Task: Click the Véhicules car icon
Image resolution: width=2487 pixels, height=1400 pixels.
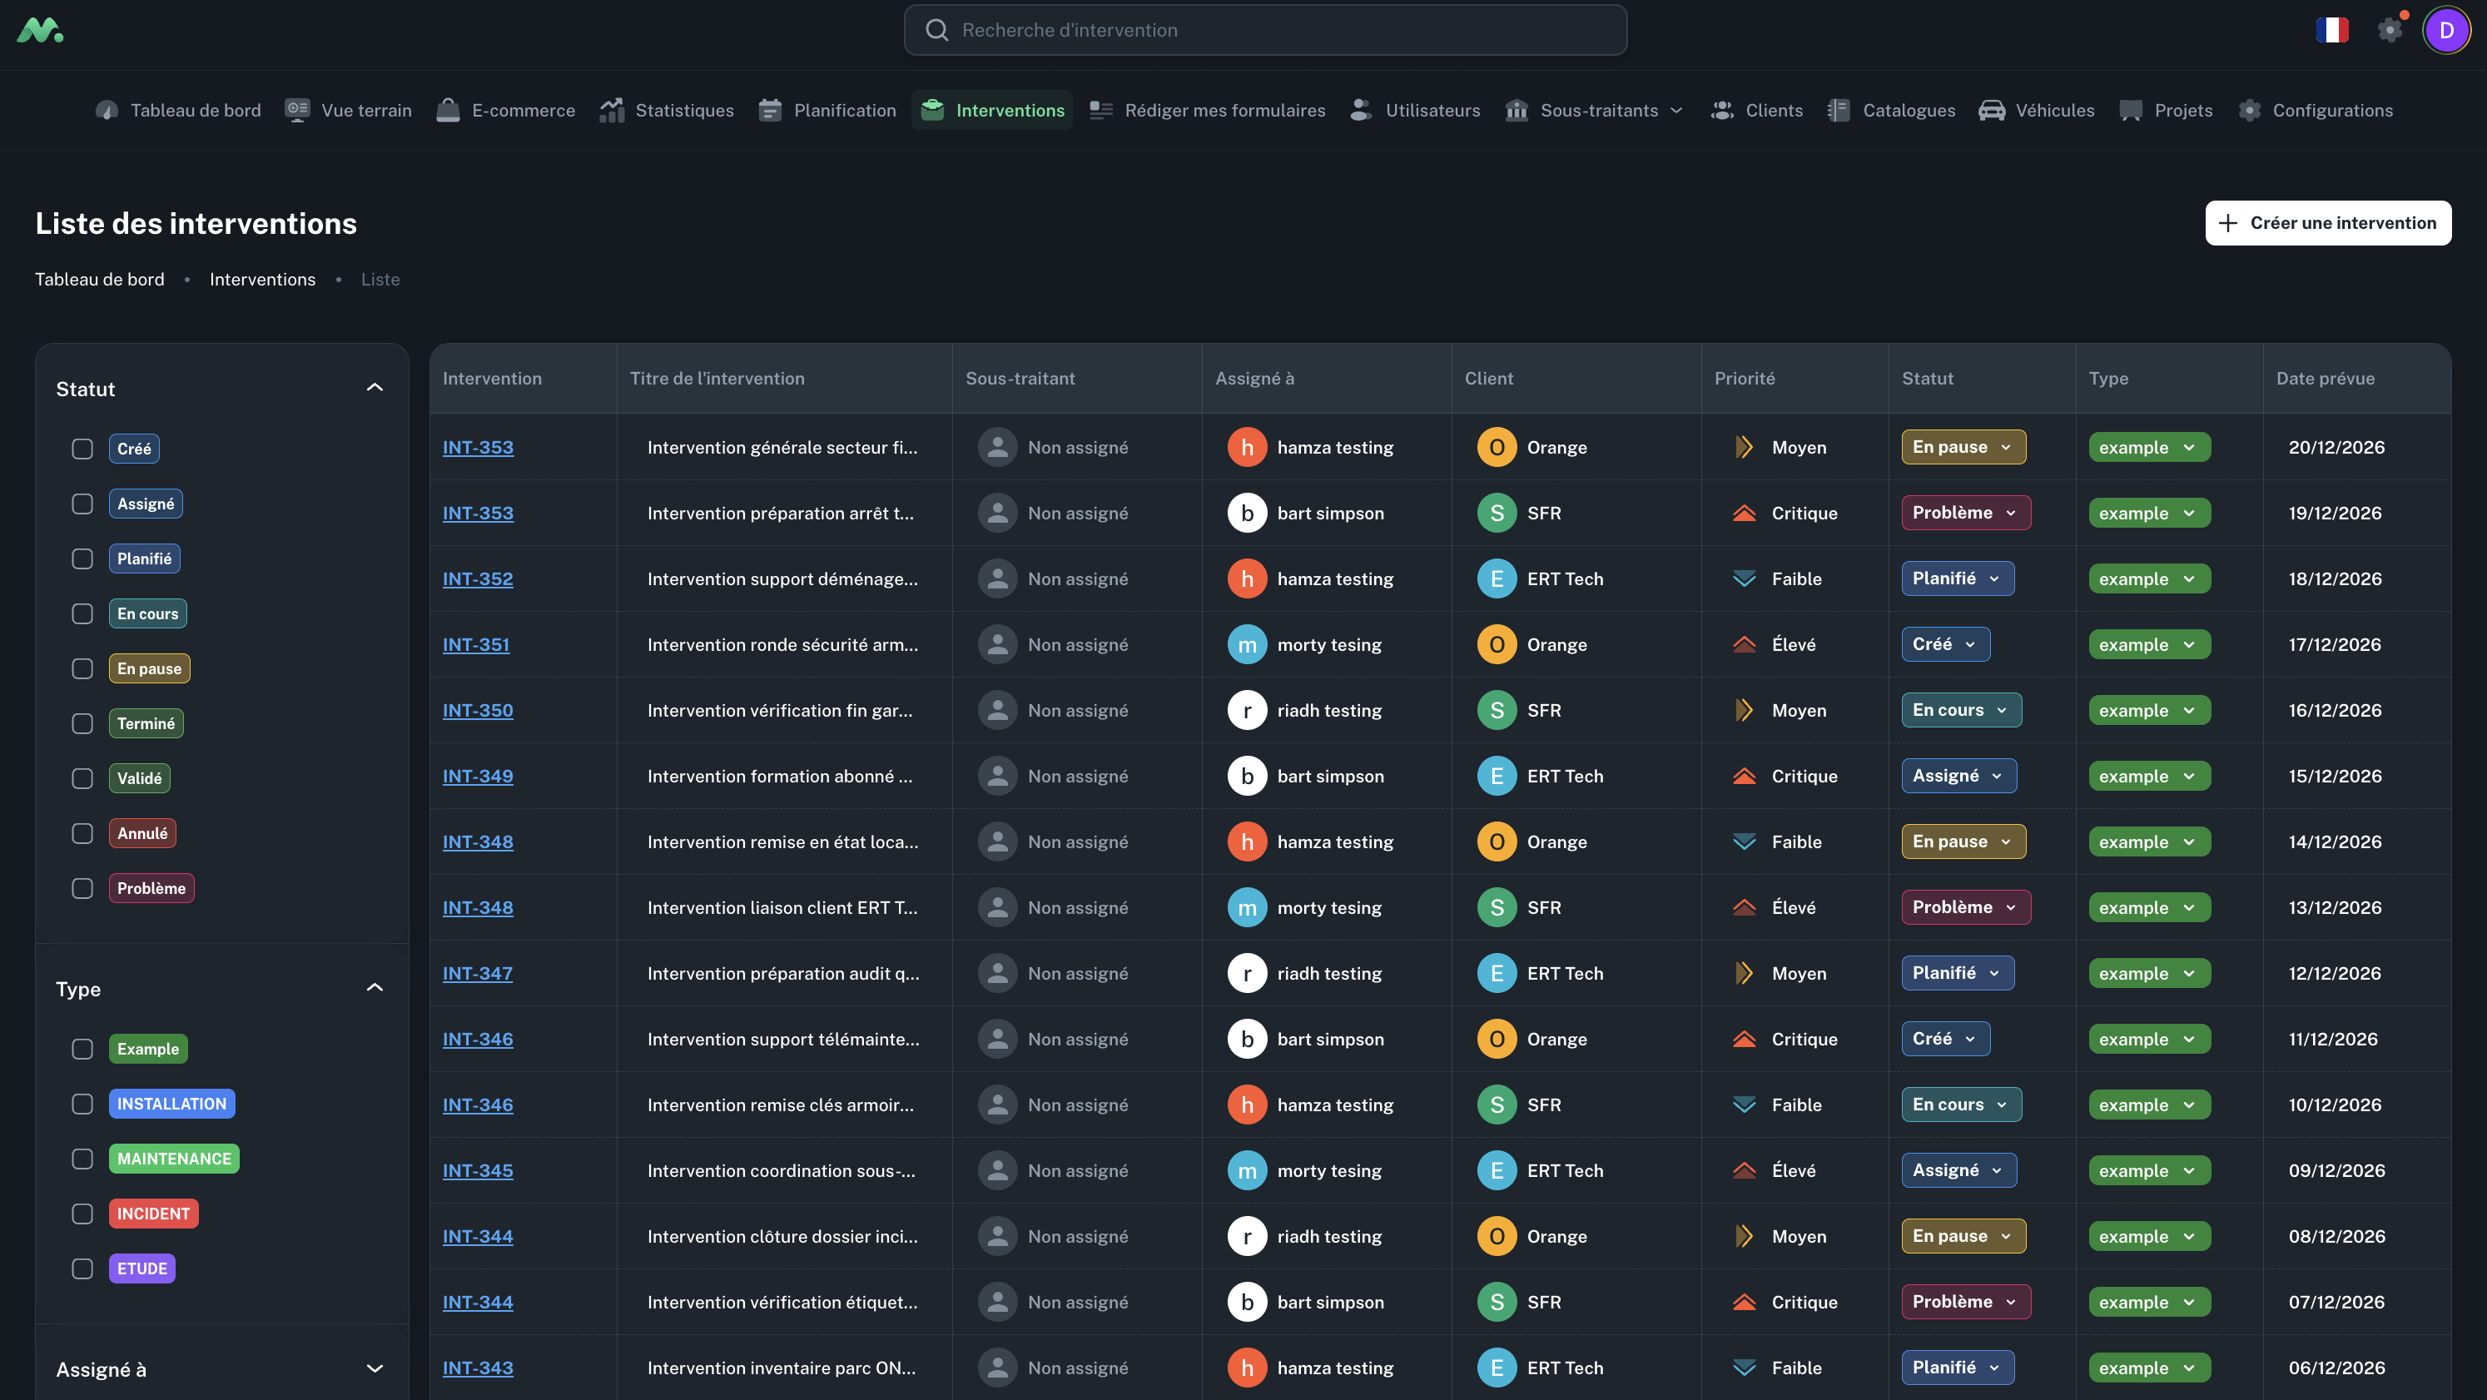Action: pos(1992,110)
